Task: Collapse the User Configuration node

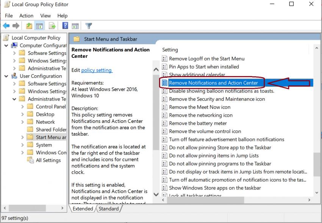Action: click(6, 76)
